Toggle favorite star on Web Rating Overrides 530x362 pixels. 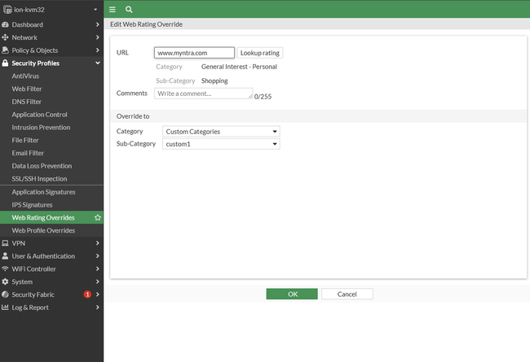[x=98, y=217]
